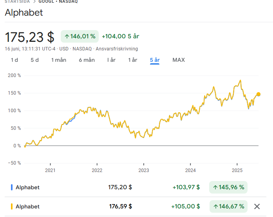Image resolution: width=273 pixels, height=217 pixels.
Task: Click the 150 % y-axis label
Action: click(14, 93)
